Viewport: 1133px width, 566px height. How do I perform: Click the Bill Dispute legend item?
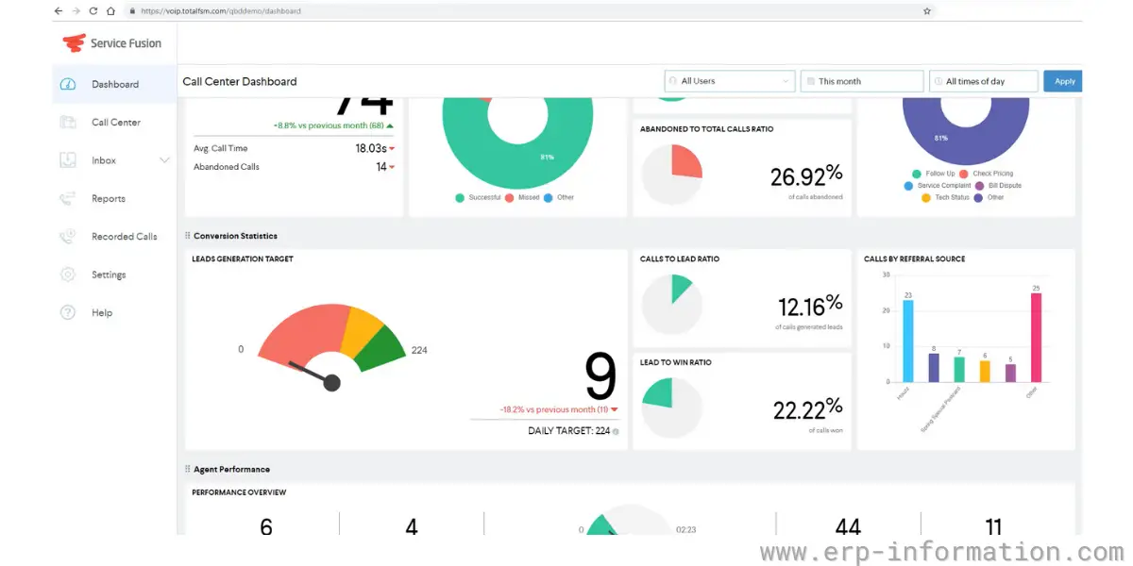click(998, 186)
